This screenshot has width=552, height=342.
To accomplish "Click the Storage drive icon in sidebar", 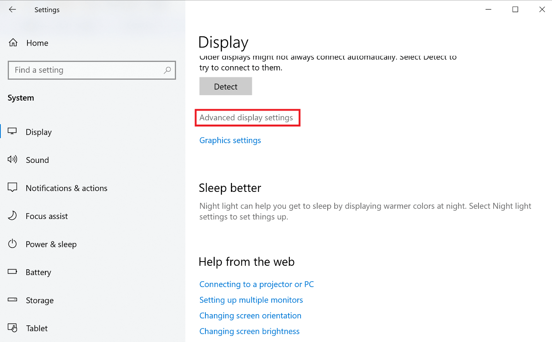I will pos(12,300).
